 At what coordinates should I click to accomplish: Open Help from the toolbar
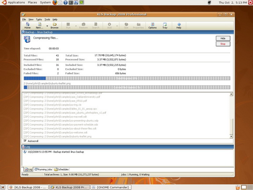179,26
